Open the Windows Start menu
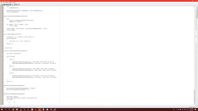Screen dimensions: 198x111 (2, 109)
